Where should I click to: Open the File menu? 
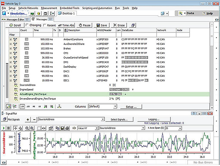[4, 8]
